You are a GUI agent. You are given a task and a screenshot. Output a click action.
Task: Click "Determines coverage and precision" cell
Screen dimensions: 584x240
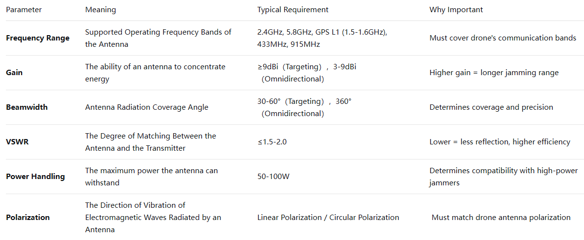(491, 107)
